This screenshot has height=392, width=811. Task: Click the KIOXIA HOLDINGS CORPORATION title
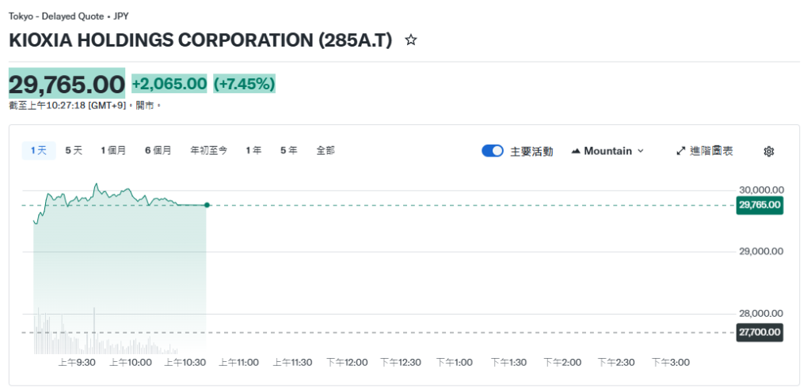point(200,40)
